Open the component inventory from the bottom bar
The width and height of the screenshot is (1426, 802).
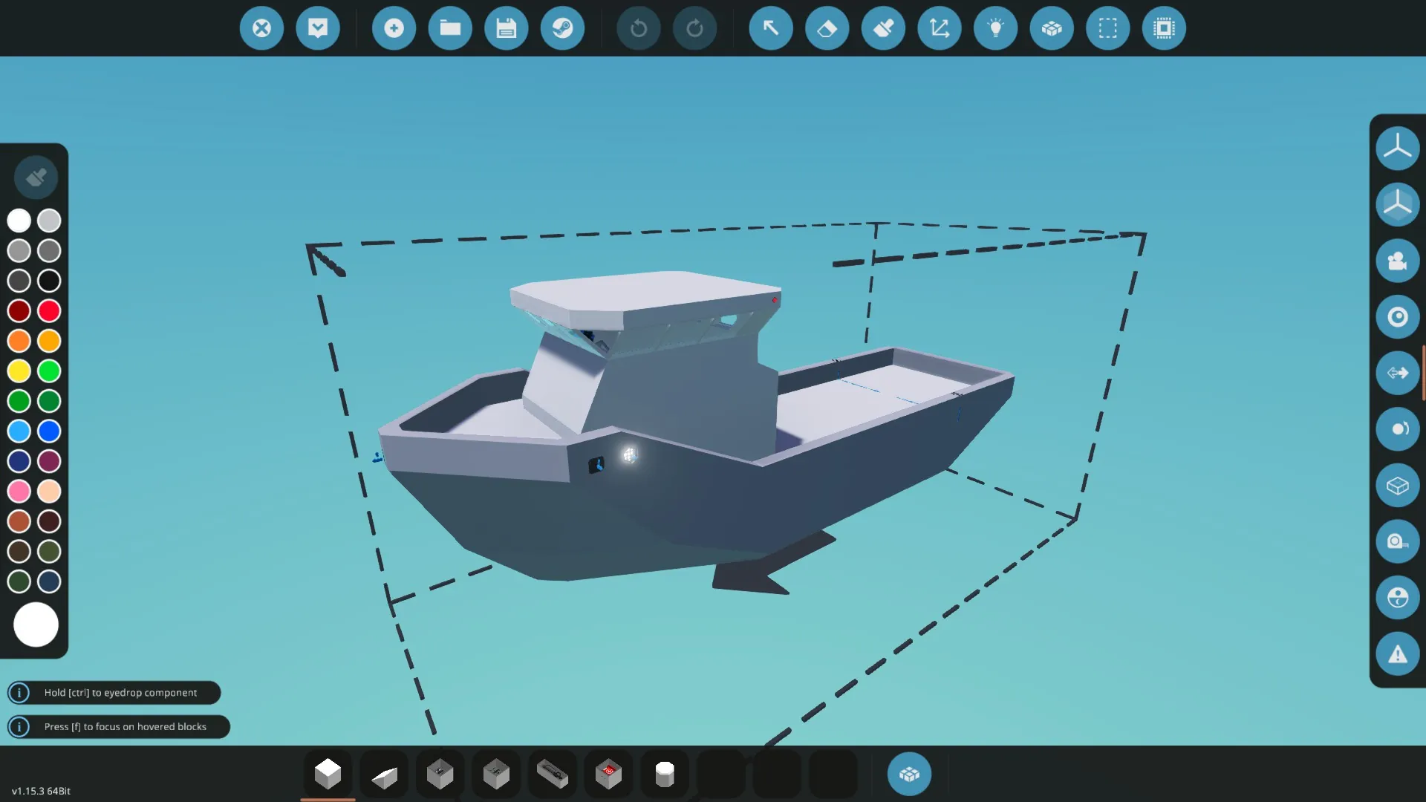coord(909,775)
